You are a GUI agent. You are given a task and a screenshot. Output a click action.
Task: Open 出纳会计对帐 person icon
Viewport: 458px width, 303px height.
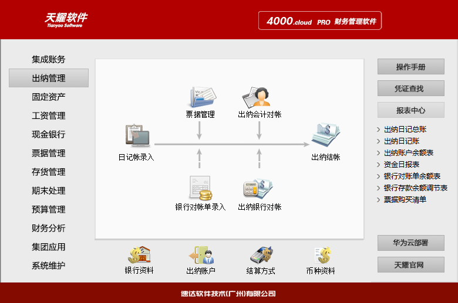(256, 97)
